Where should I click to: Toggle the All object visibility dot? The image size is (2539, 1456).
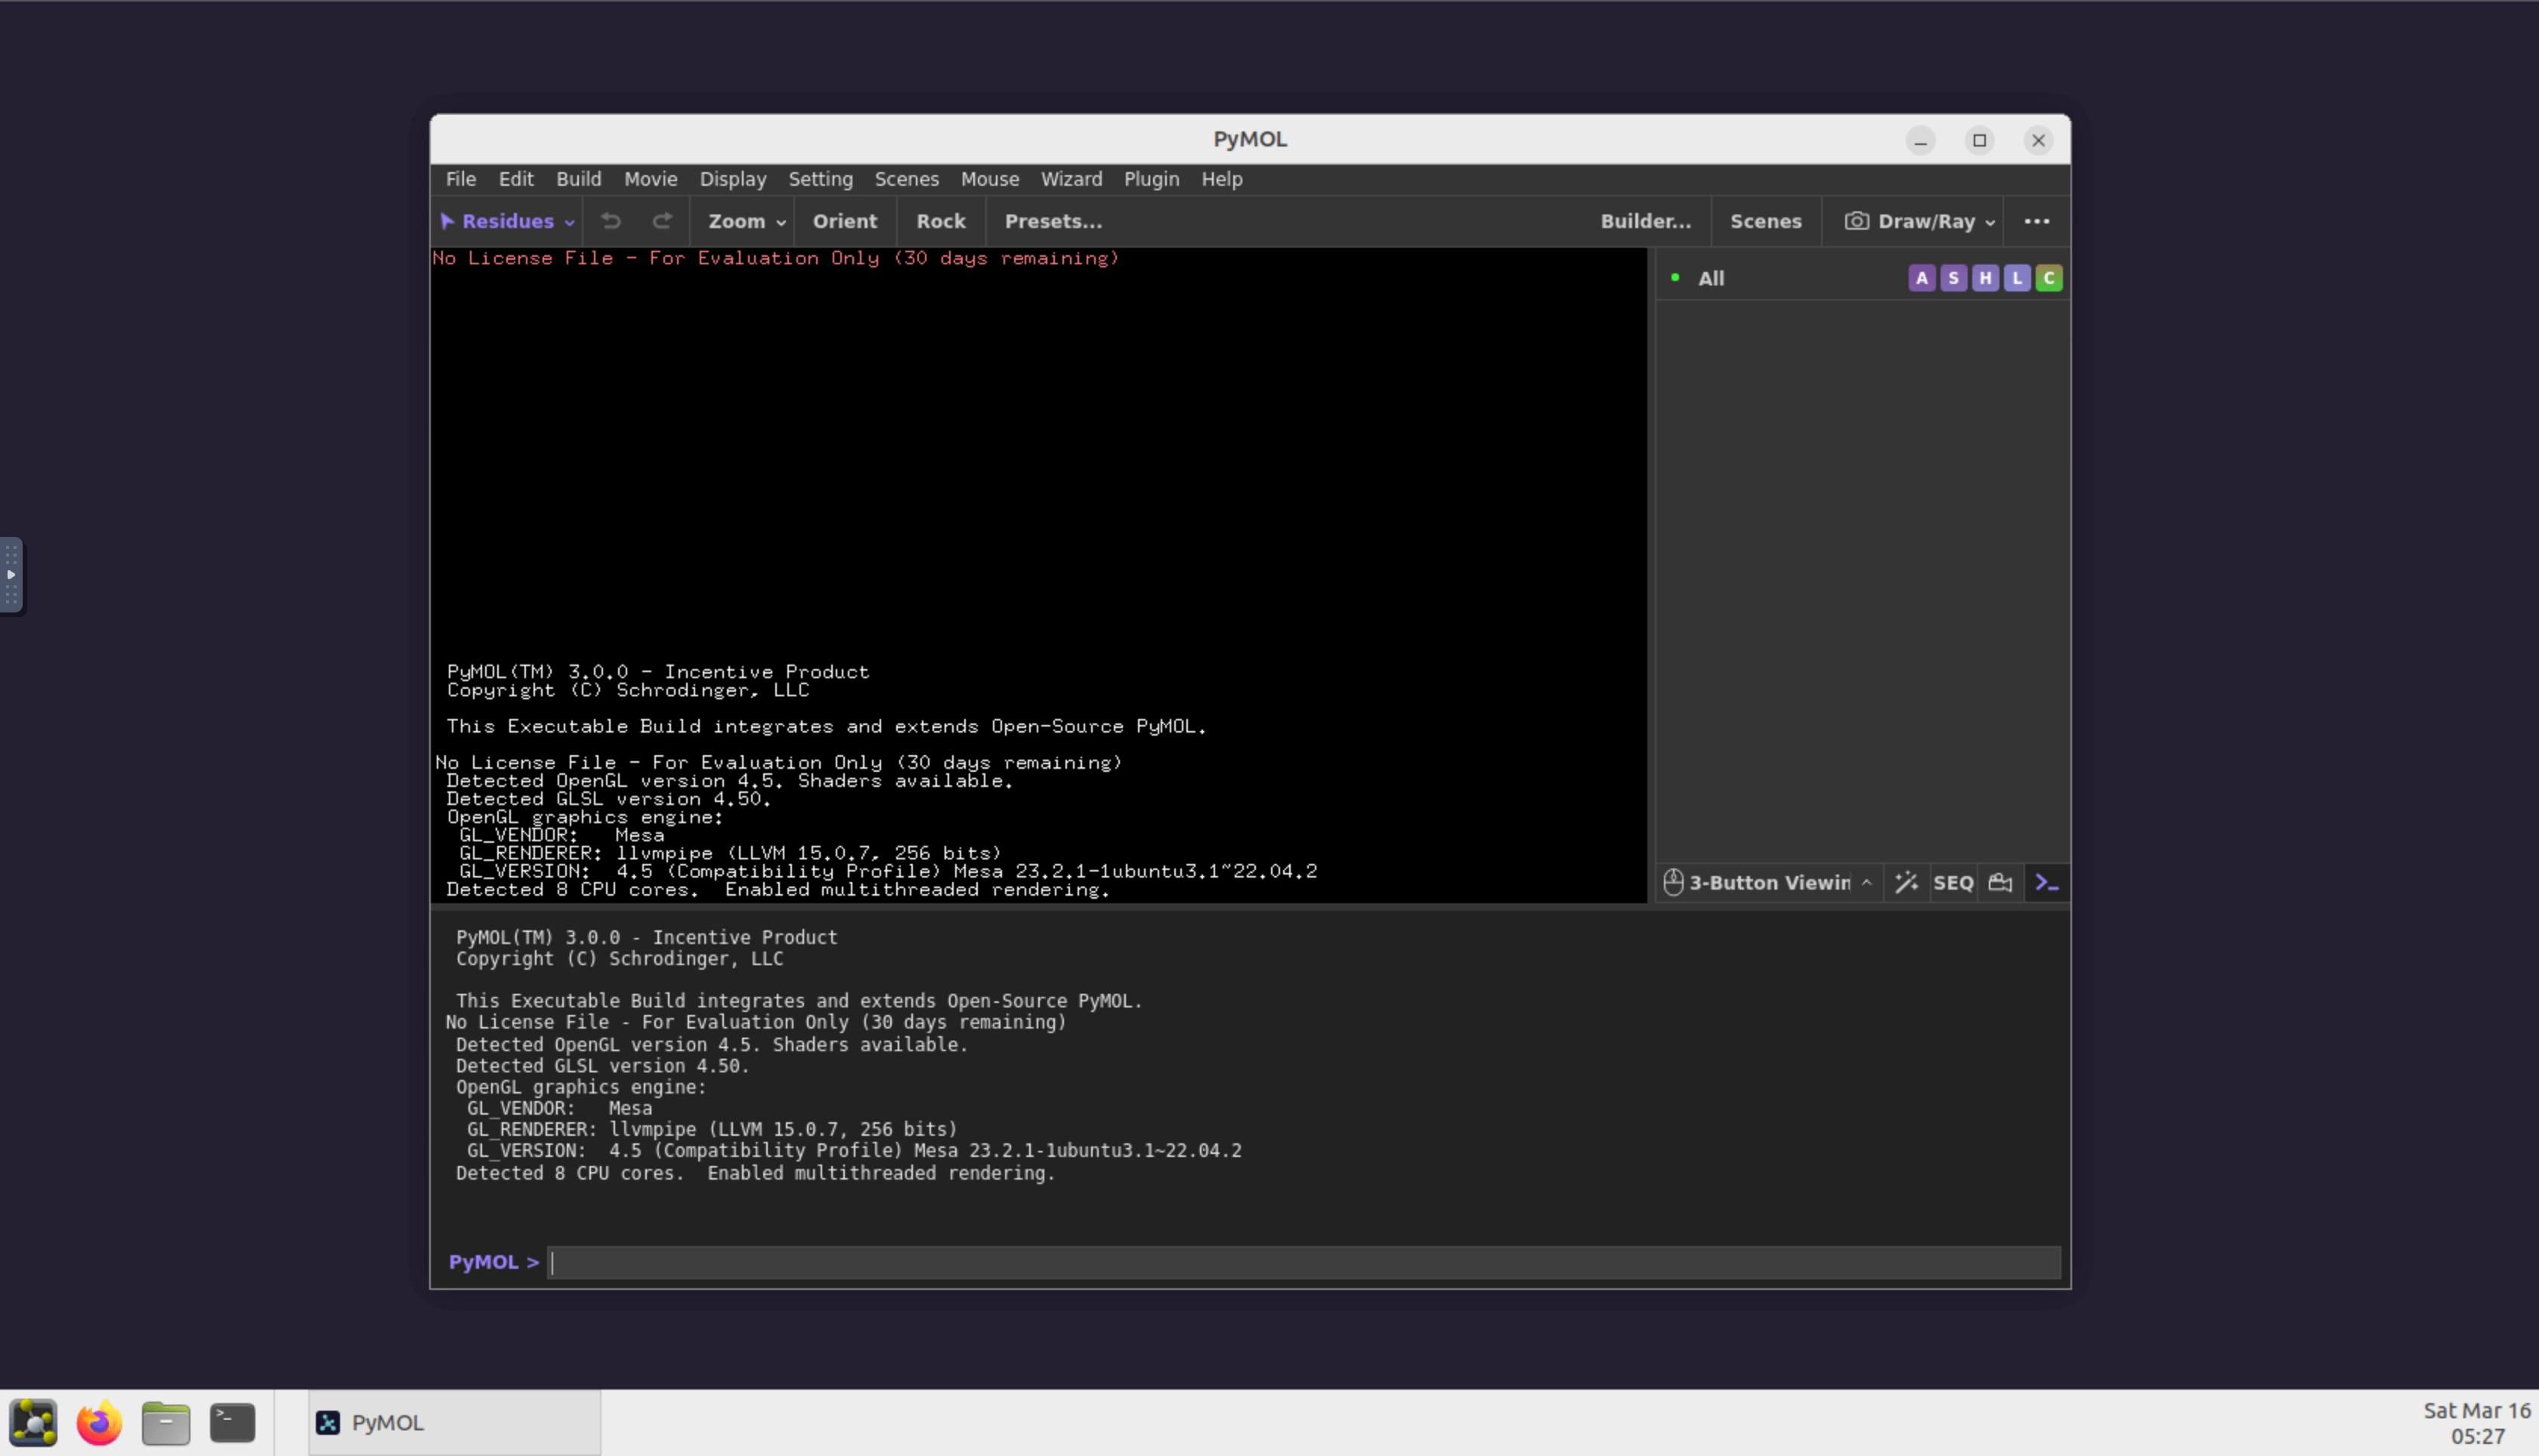pyautogui.click(x=1675, y=277)
